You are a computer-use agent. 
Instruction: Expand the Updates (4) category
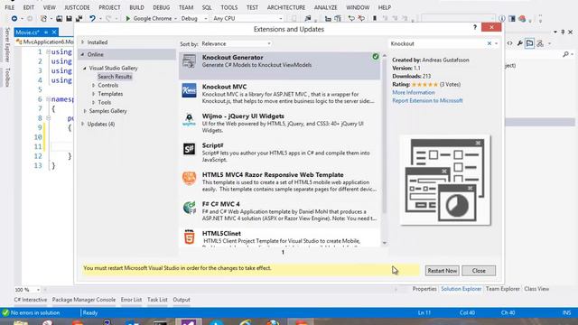click(x=83, y=125)
